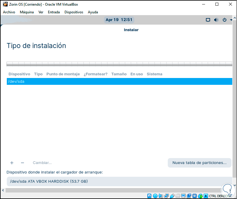The image size is (237, 199).
Task: Click the screen display icon in top bar
Action: 208,20
